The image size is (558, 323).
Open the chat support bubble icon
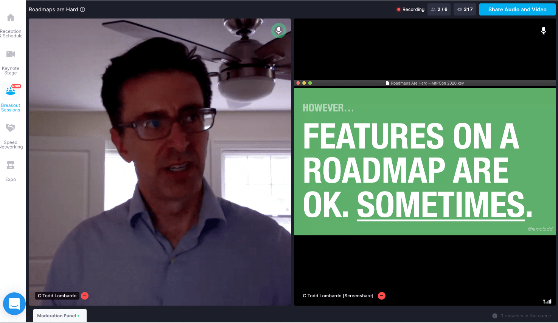[14, 303]
